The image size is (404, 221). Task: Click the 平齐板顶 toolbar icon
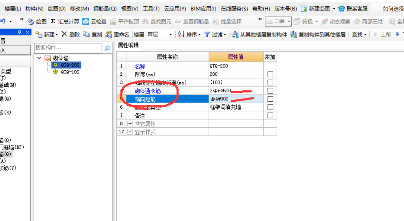113,21
